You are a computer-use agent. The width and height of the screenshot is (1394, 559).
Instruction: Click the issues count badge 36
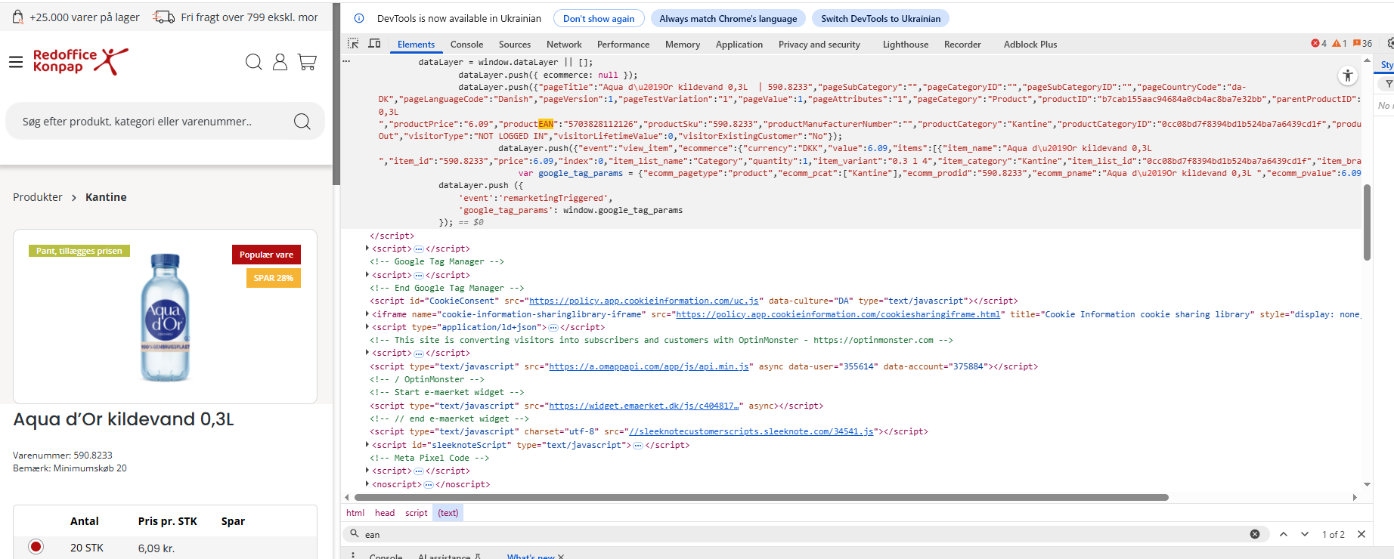tap(1362, 44)
